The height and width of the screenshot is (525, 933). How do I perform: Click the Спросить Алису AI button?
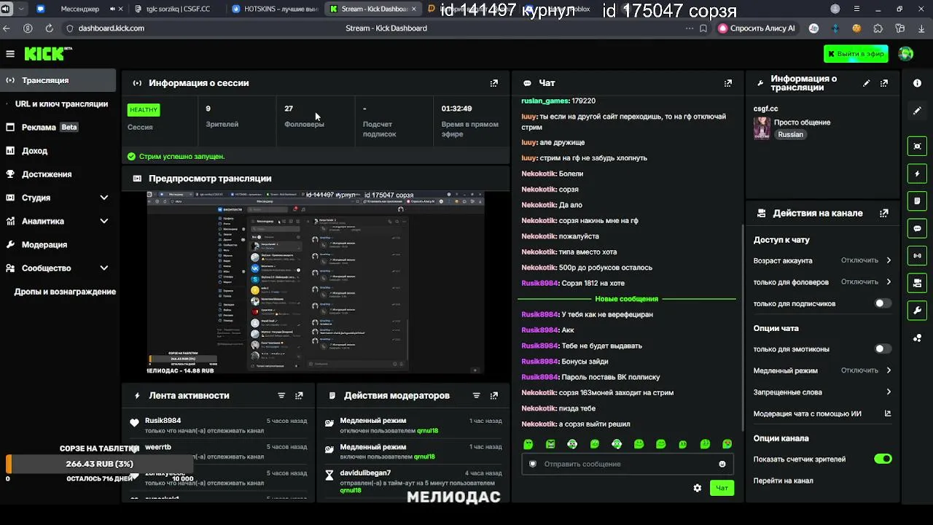pyautogui.click(x=757, y=28)
